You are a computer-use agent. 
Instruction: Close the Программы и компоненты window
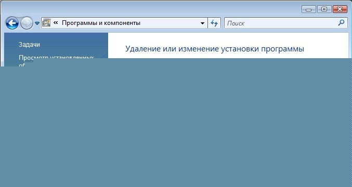[x=340, y=9]
